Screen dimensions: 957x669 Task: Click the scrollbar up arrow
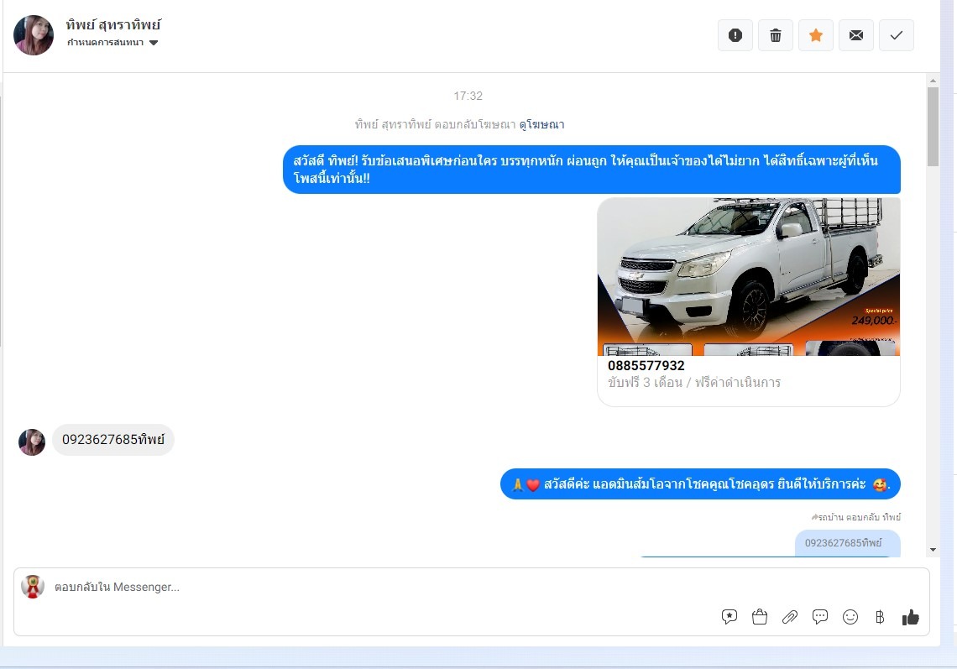[933, 80]
